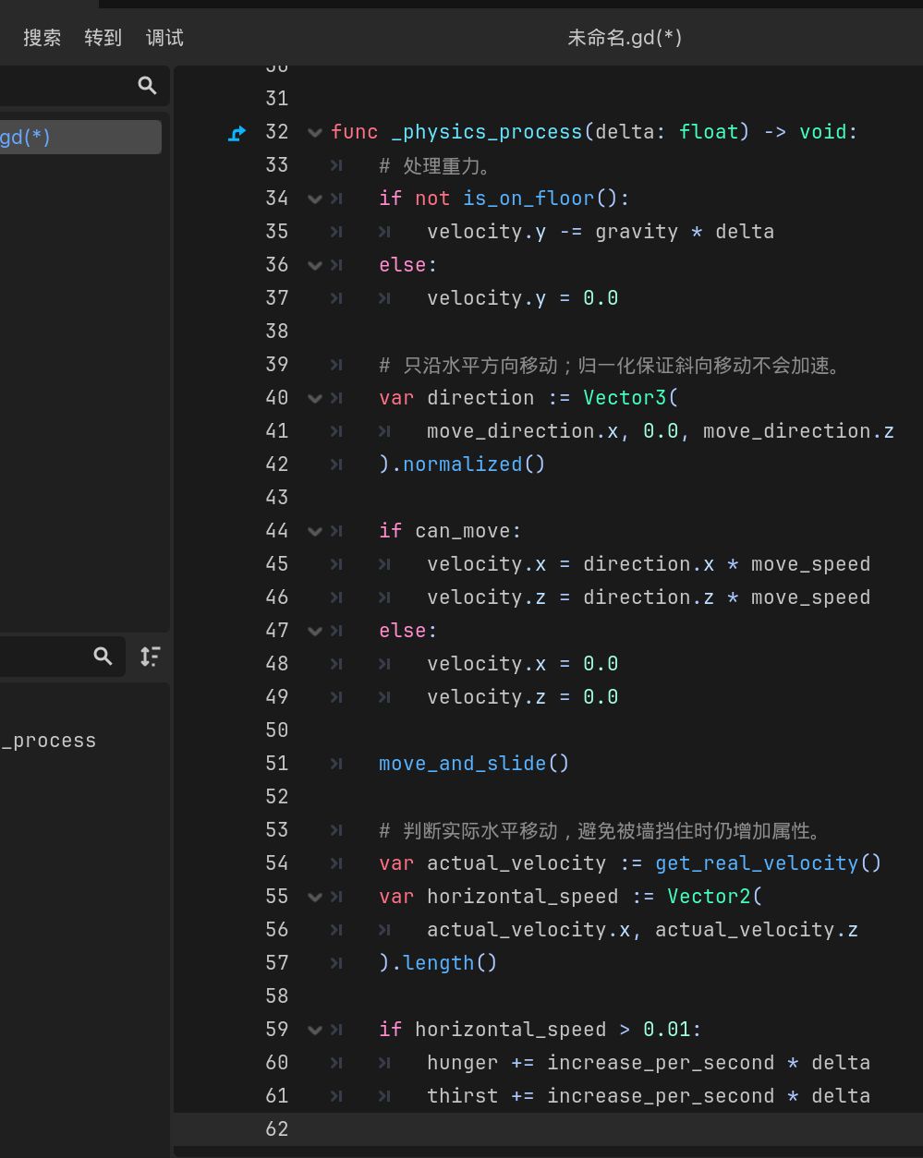Screen dimensions: 923x1158
Task: Collapse the 'var direction' Vector3 block
Action: [314, 398]
